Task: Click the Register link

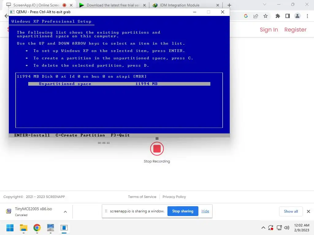Action: 295,30
